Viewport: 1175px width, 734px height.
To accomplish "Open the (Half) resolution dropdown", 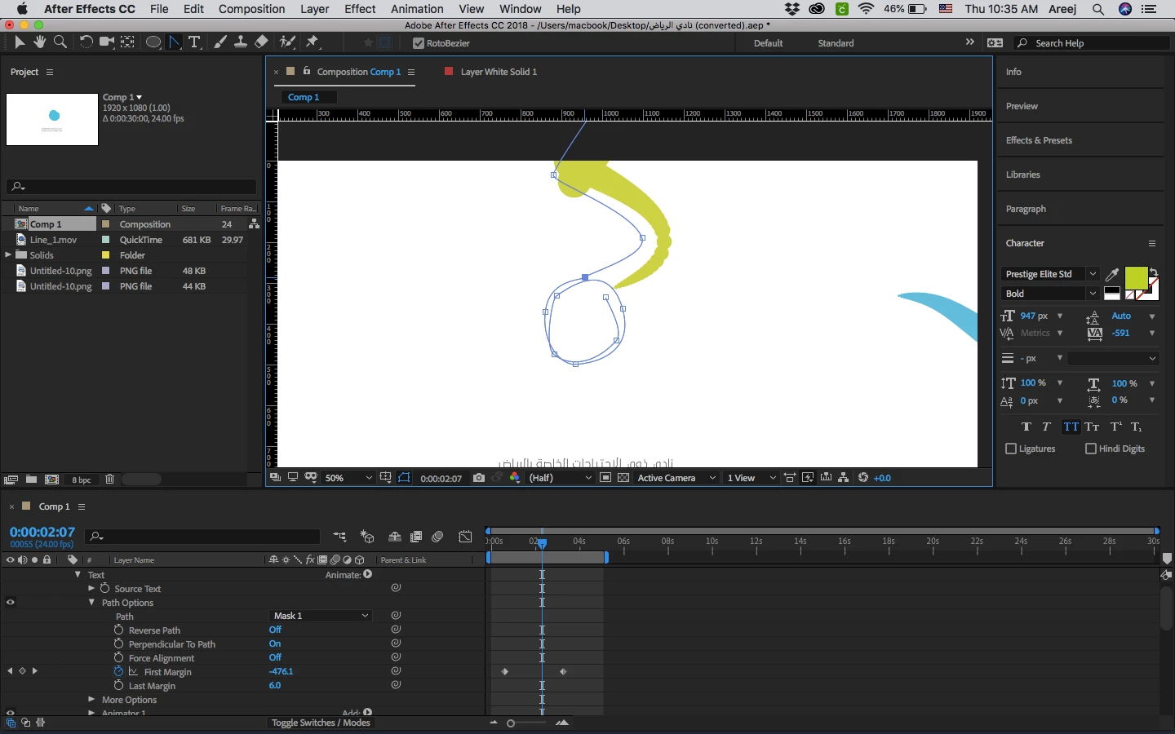I will tap(561, 478).
